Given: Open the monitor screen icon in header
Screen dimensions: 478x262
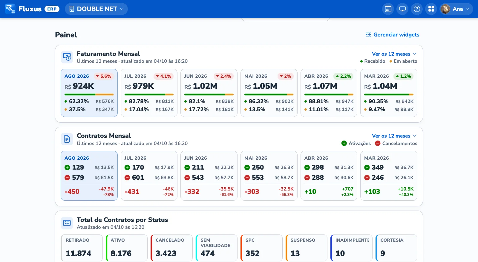Looking at the screenshot, I should [x=402, y=9].
